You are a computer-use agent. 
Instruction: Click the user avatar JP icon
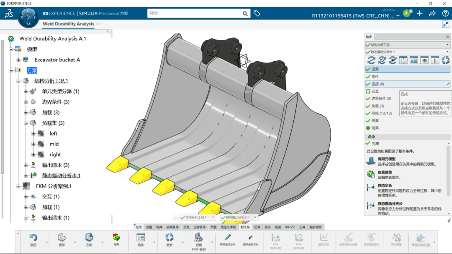pyautogui.click(x=407, y=13)
